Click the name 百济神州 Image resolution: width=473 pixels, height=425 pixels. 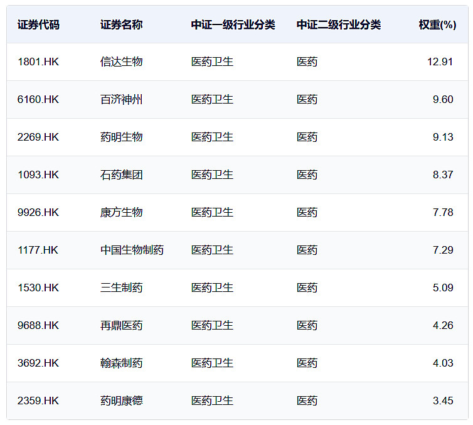(x=121, y=100)
